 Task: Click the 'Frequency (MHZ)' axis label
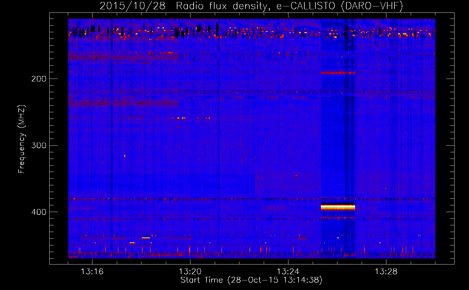click(x=22, y=139)
